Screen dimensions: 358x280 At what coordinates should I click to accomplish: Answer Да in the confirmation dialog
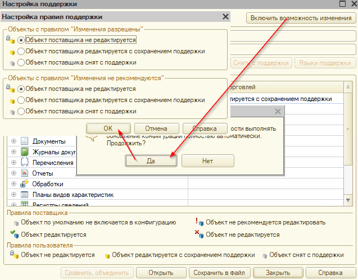tap(151, 161)
